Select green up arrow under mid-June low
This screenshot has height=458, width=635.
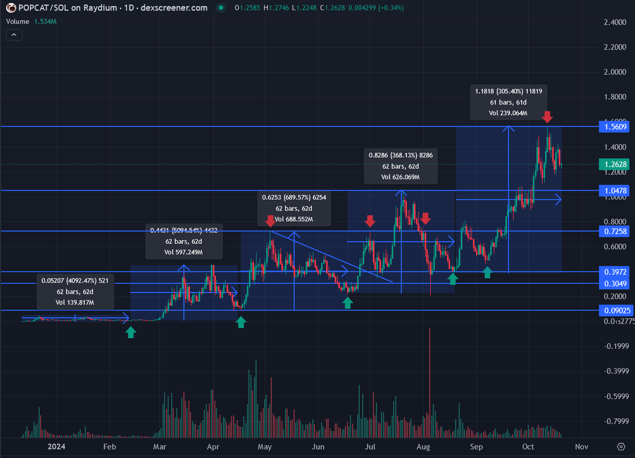[347, 303]
